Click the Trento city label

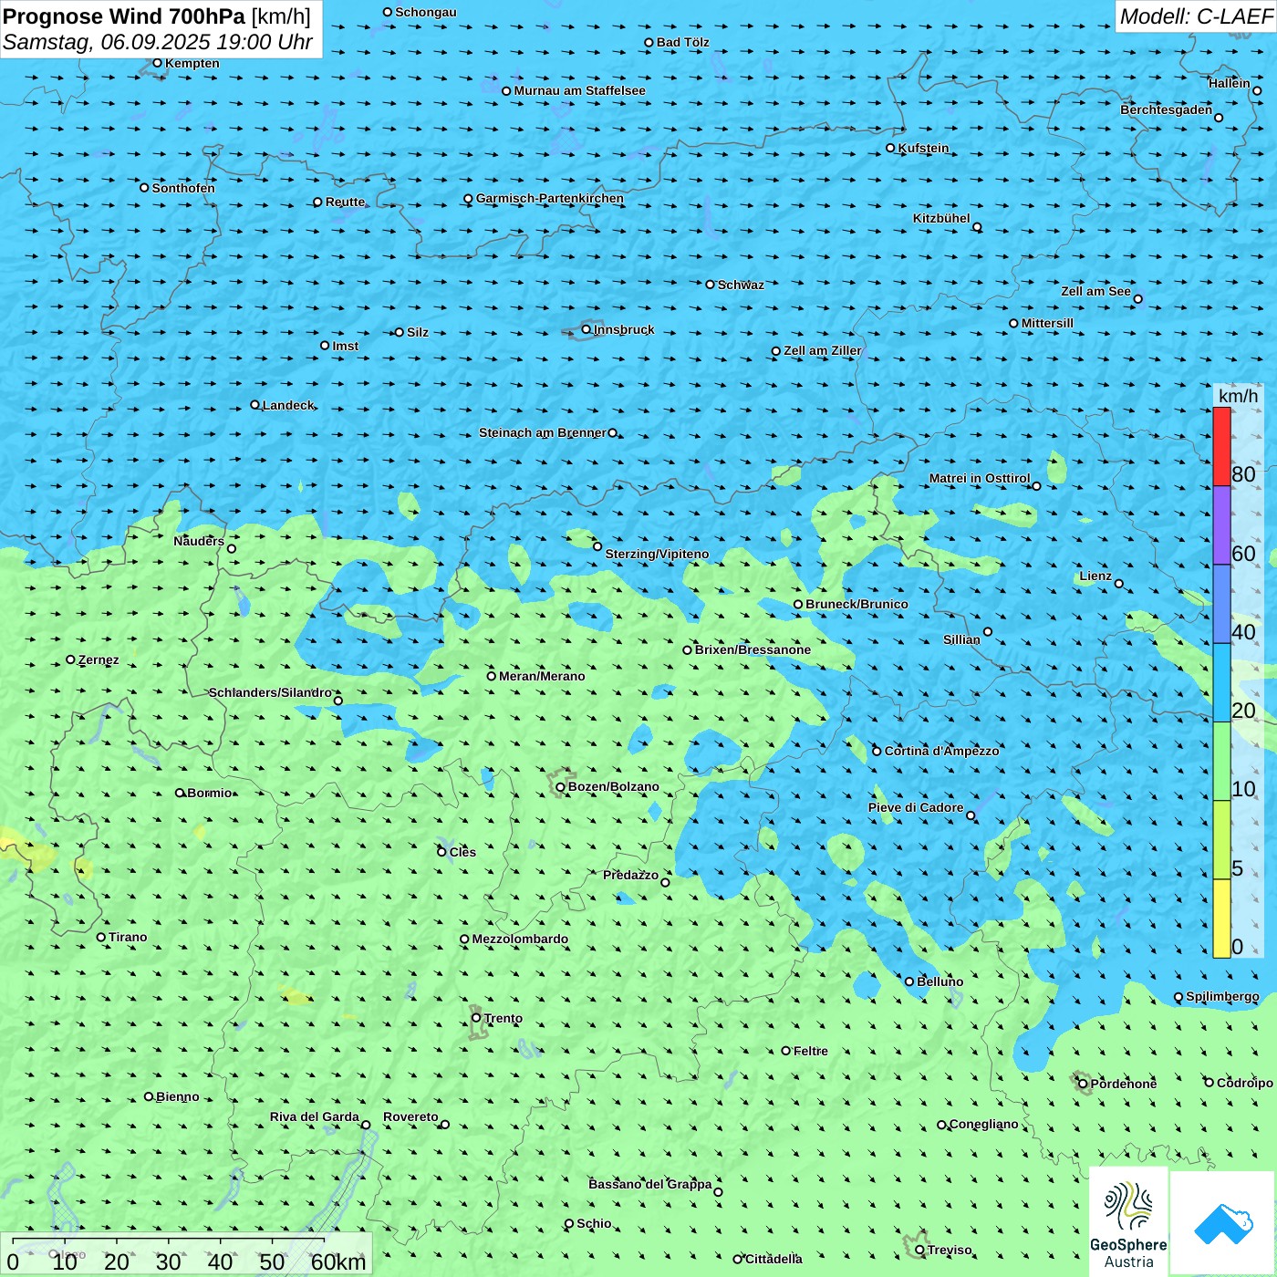pos(503,1018)
